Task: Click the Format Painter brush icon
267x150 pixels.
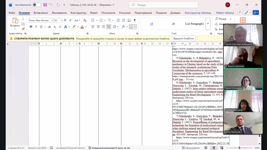Action: [x=23, y=29]
